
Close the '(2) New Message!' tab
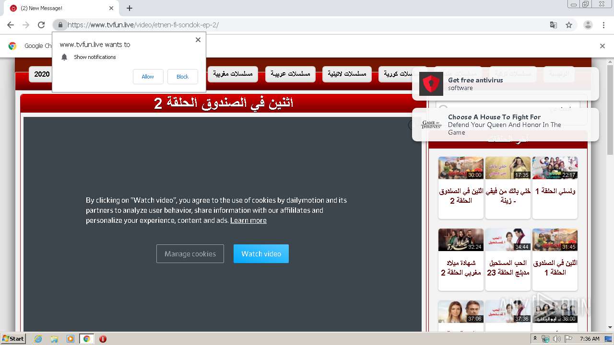click(x=111, y=8)
